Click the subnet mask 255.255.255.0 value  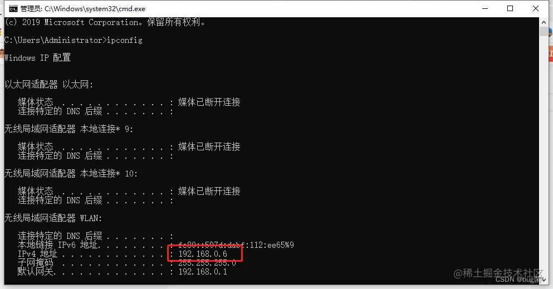tap(207, 263)
